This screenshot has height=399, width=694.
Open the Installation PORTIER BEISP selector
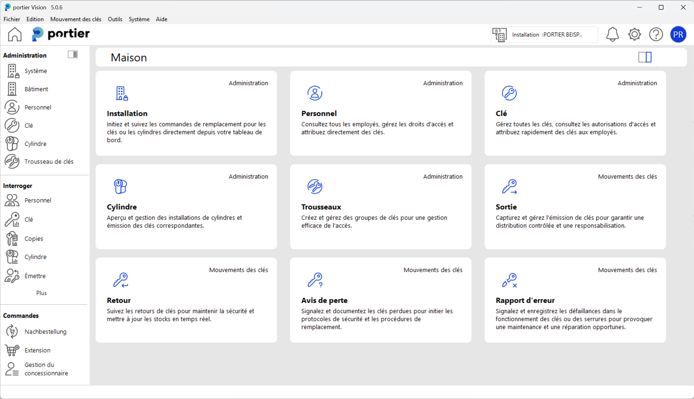tap(544, 35)
